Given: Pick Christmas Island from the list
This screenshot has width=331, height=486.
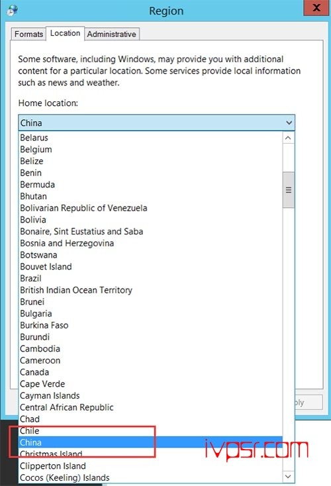Looking at the screenshot, I should (x=151, y=454).
